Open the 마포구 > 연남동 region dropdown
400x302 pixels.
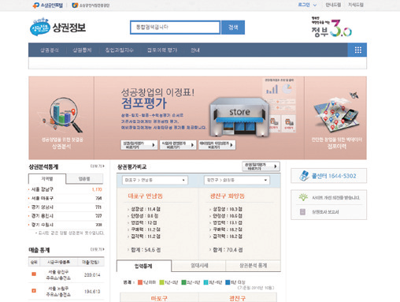point(155,180)
